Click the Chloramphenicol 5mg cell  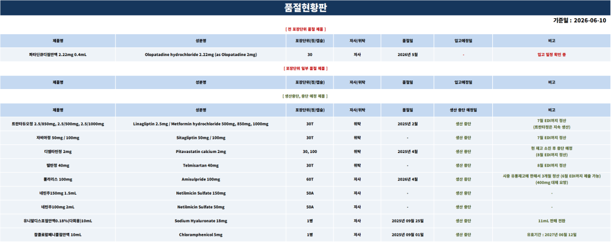(200, 235)
